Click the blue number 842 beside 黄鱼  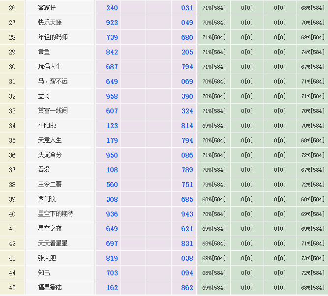pos(112,52)
